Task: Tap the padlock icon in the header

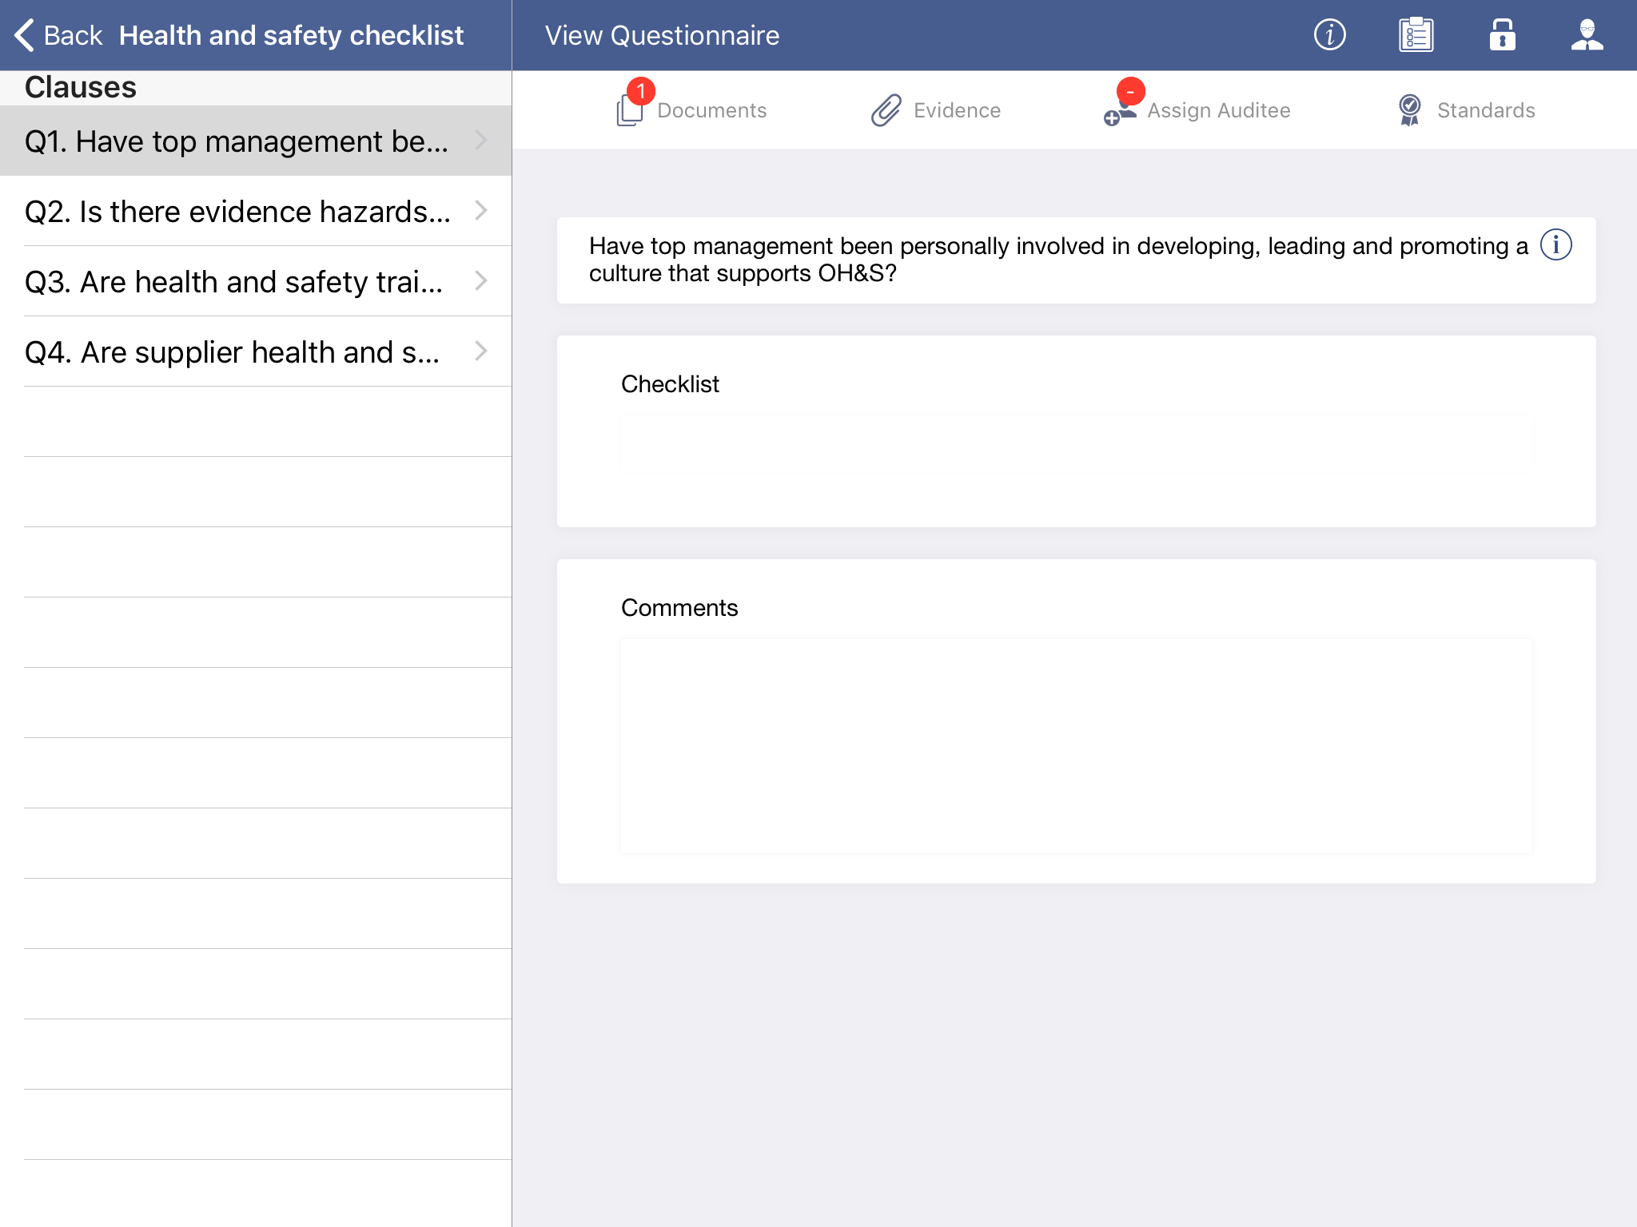Action: (x=1502, y=35)
